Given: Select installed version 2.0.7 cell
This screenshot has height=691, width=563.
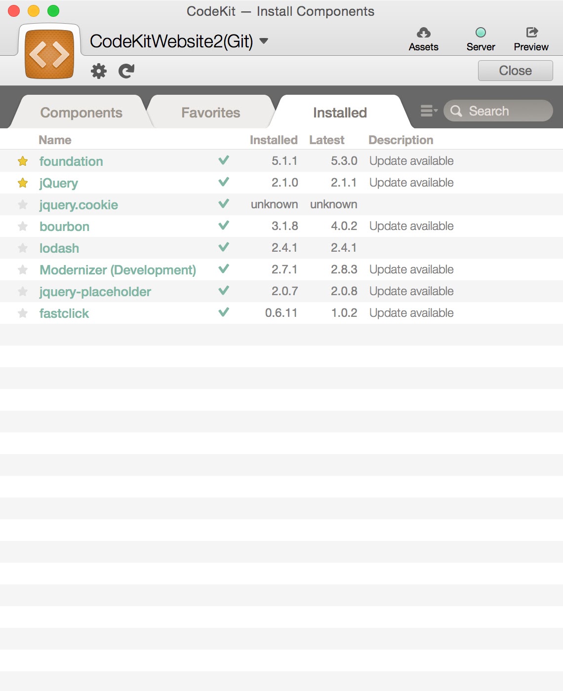Looking at the screenshot, I should tap(284, 291).
